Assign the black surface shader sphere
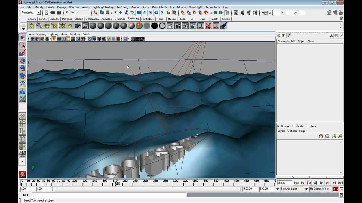The image size is (362, 203). click(154, 26)
